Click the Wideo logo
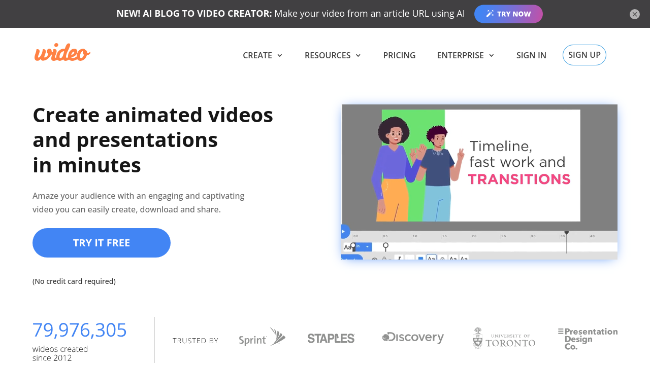The image size is (650, 365). [x=62, y=53]
